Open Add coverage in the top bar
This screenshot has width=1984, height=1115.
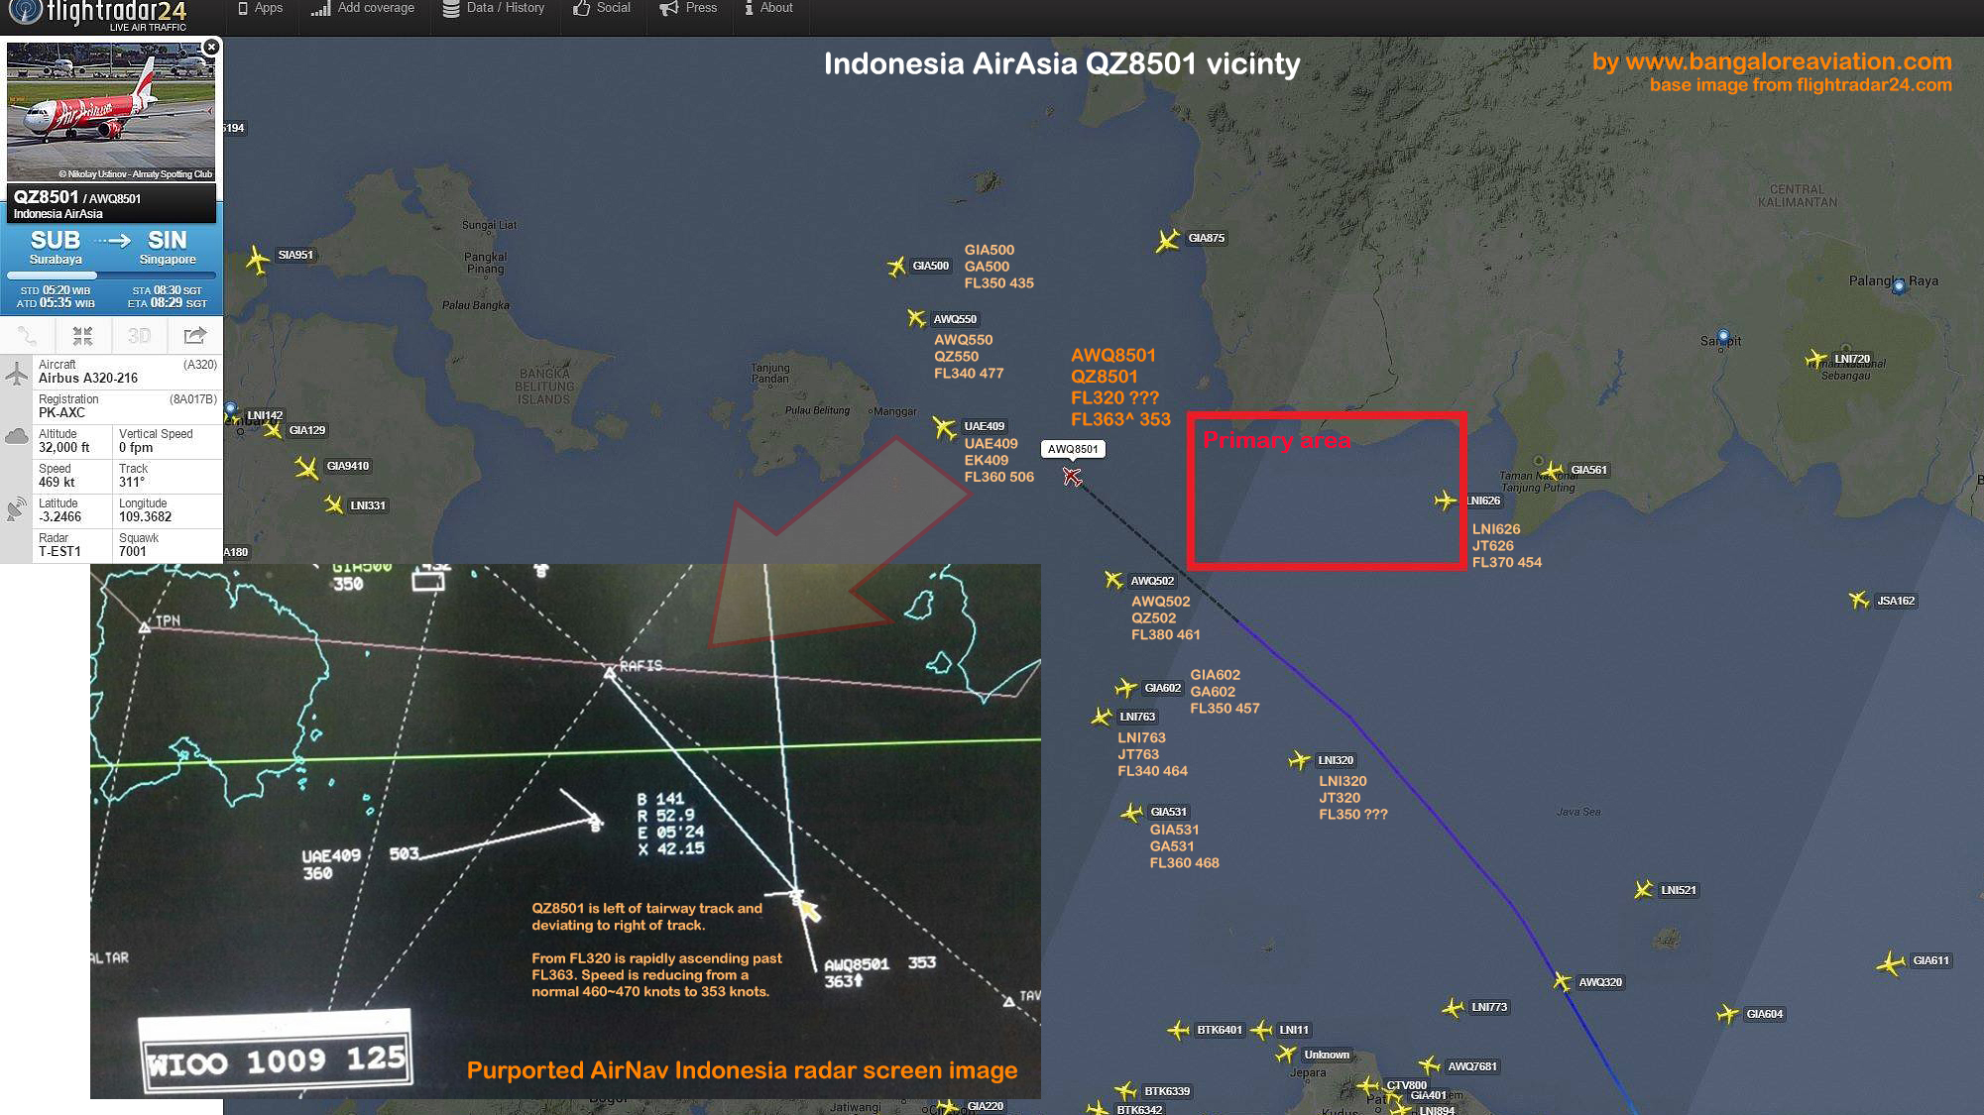tap(363, 8)
